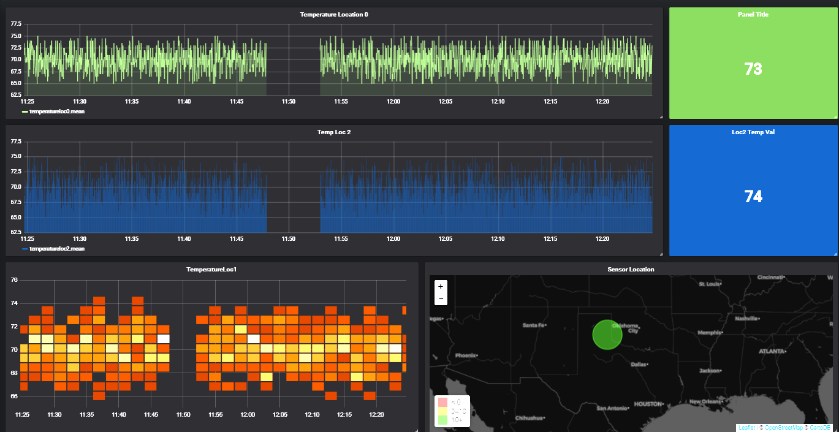Click the pink '< 0' map legend swatch
Viewport: 839px width, 432px height.
443,402
